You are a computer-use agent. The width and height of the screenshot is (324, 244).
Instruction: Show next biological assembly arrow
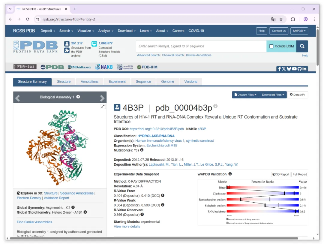tap(102, 98)
